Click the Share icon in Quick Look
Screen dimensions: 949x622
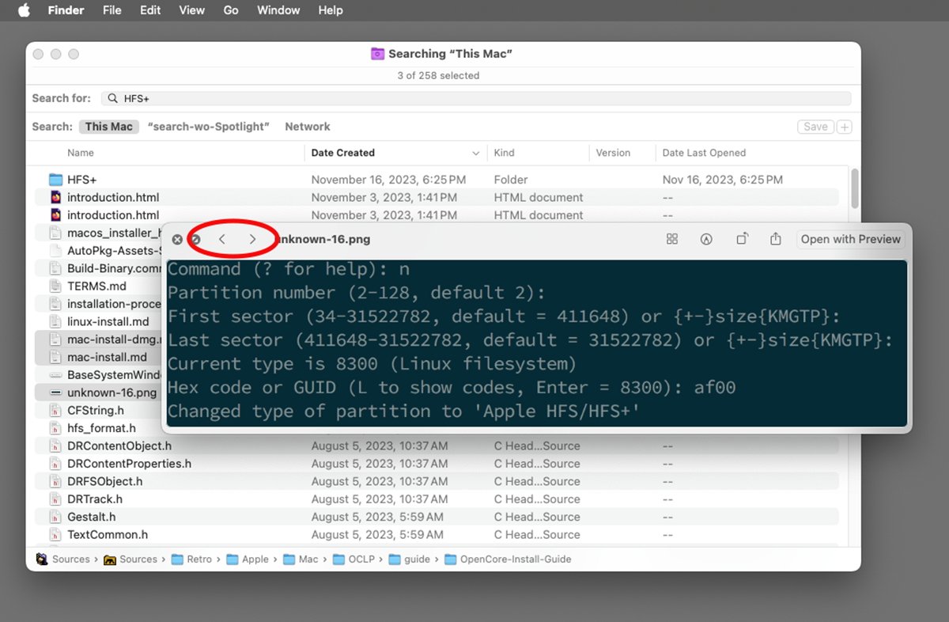point(776,239)
